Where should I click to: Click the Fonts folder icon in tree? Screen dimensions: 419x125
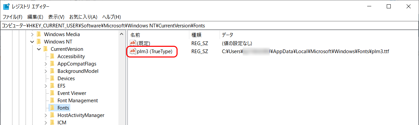[52, 108]
